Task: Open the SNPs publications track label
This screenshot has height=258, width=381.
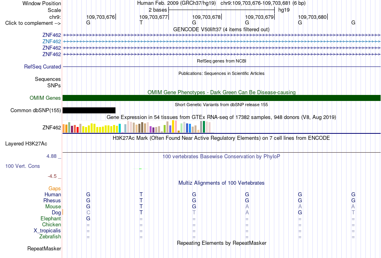Action: [x=54, y=85]
